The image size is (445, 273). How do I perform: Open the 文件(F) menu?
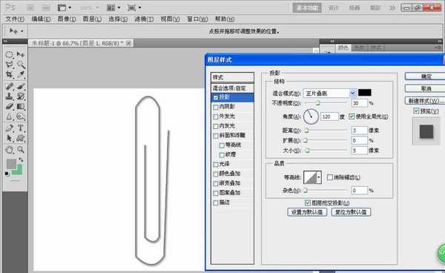[15, 19]
